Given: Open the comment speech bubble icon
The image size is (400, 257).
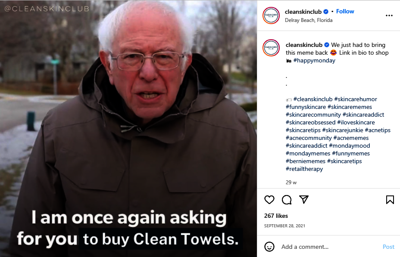Looking at the screenshot, I should pos(287,200).
